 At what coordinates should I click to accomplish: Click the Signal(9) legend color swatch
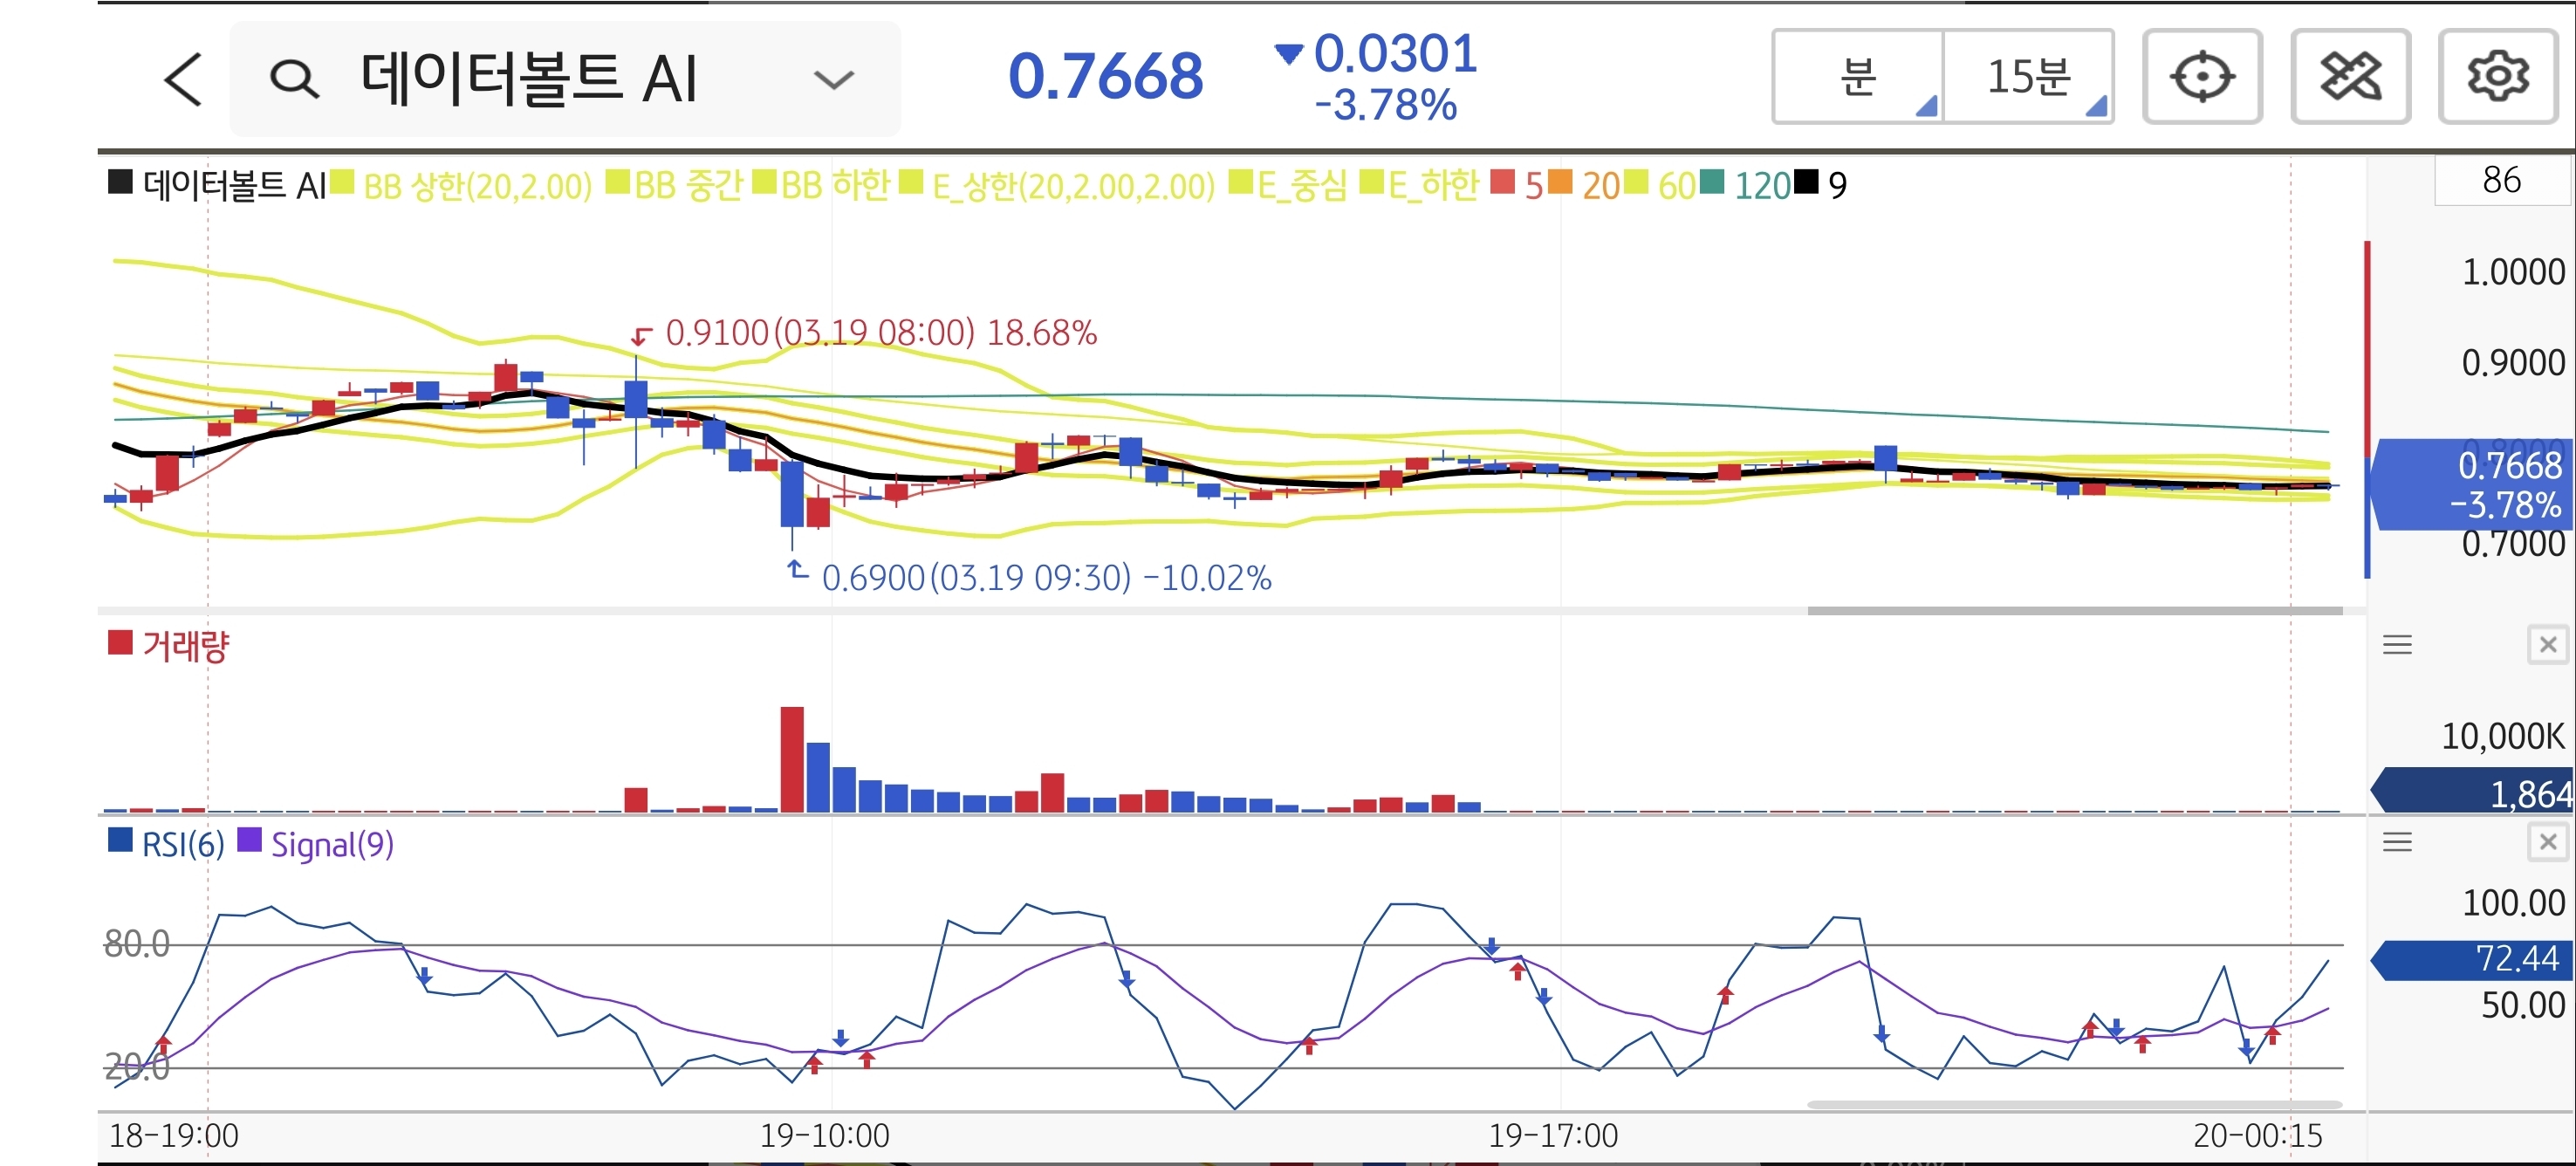click(x=249, y=841)
